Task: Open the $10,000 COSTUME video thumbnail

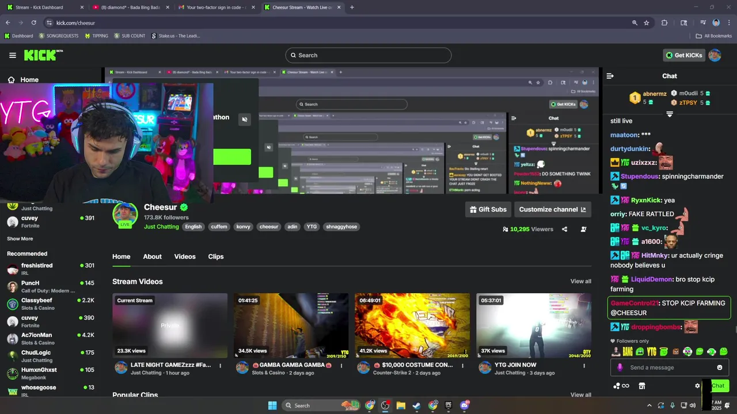Action: pos(412,325)
